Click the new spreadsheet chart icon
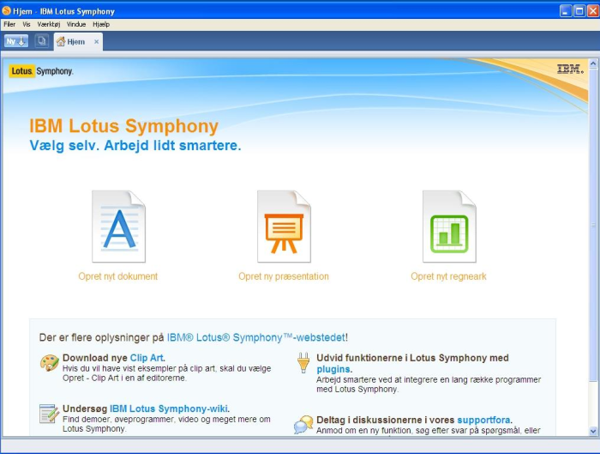The width and height of the screenshot is (600, 454). coord(449,227)
